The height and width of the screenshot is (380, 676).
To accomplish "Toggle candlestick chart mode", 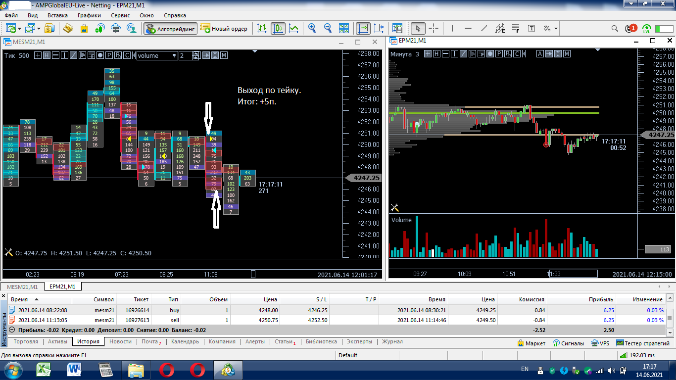I will 278,28.
